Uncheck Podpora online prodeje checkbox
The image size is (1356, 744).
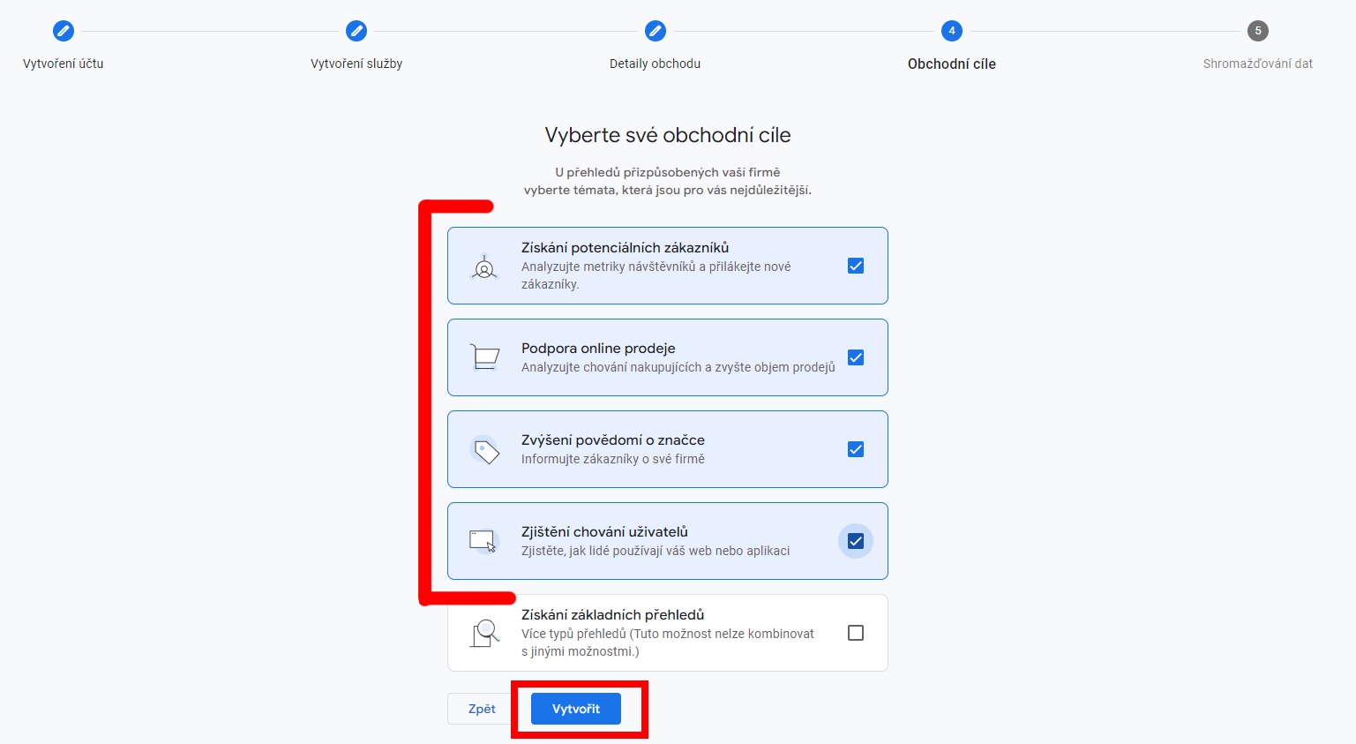click(856, 357)
